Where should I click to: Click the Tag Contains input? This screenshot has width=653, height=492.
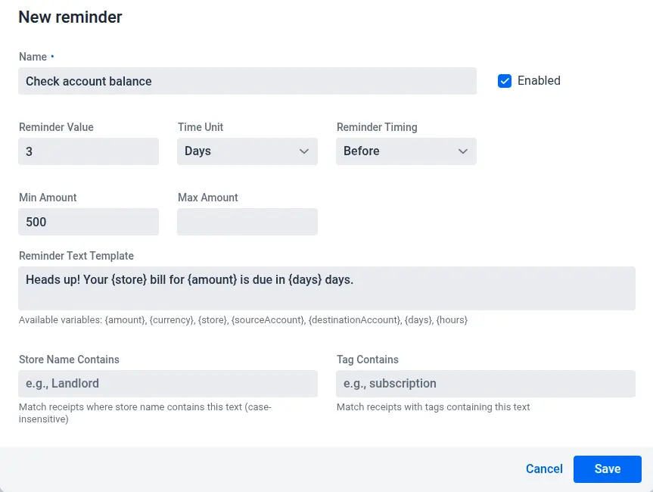click(x=485, y=384)
